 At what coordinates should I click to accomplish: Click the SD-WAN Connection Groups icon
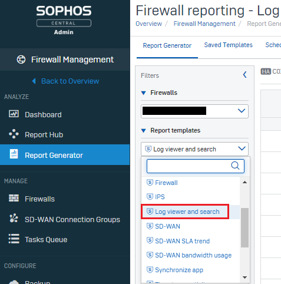pos(14,219)
